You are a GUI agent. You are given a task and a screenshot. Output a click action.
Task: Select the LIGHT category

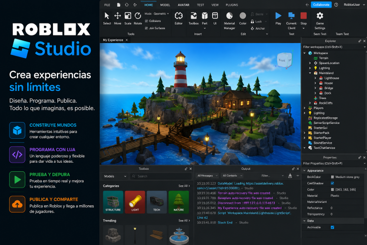(x=135, y=202)
